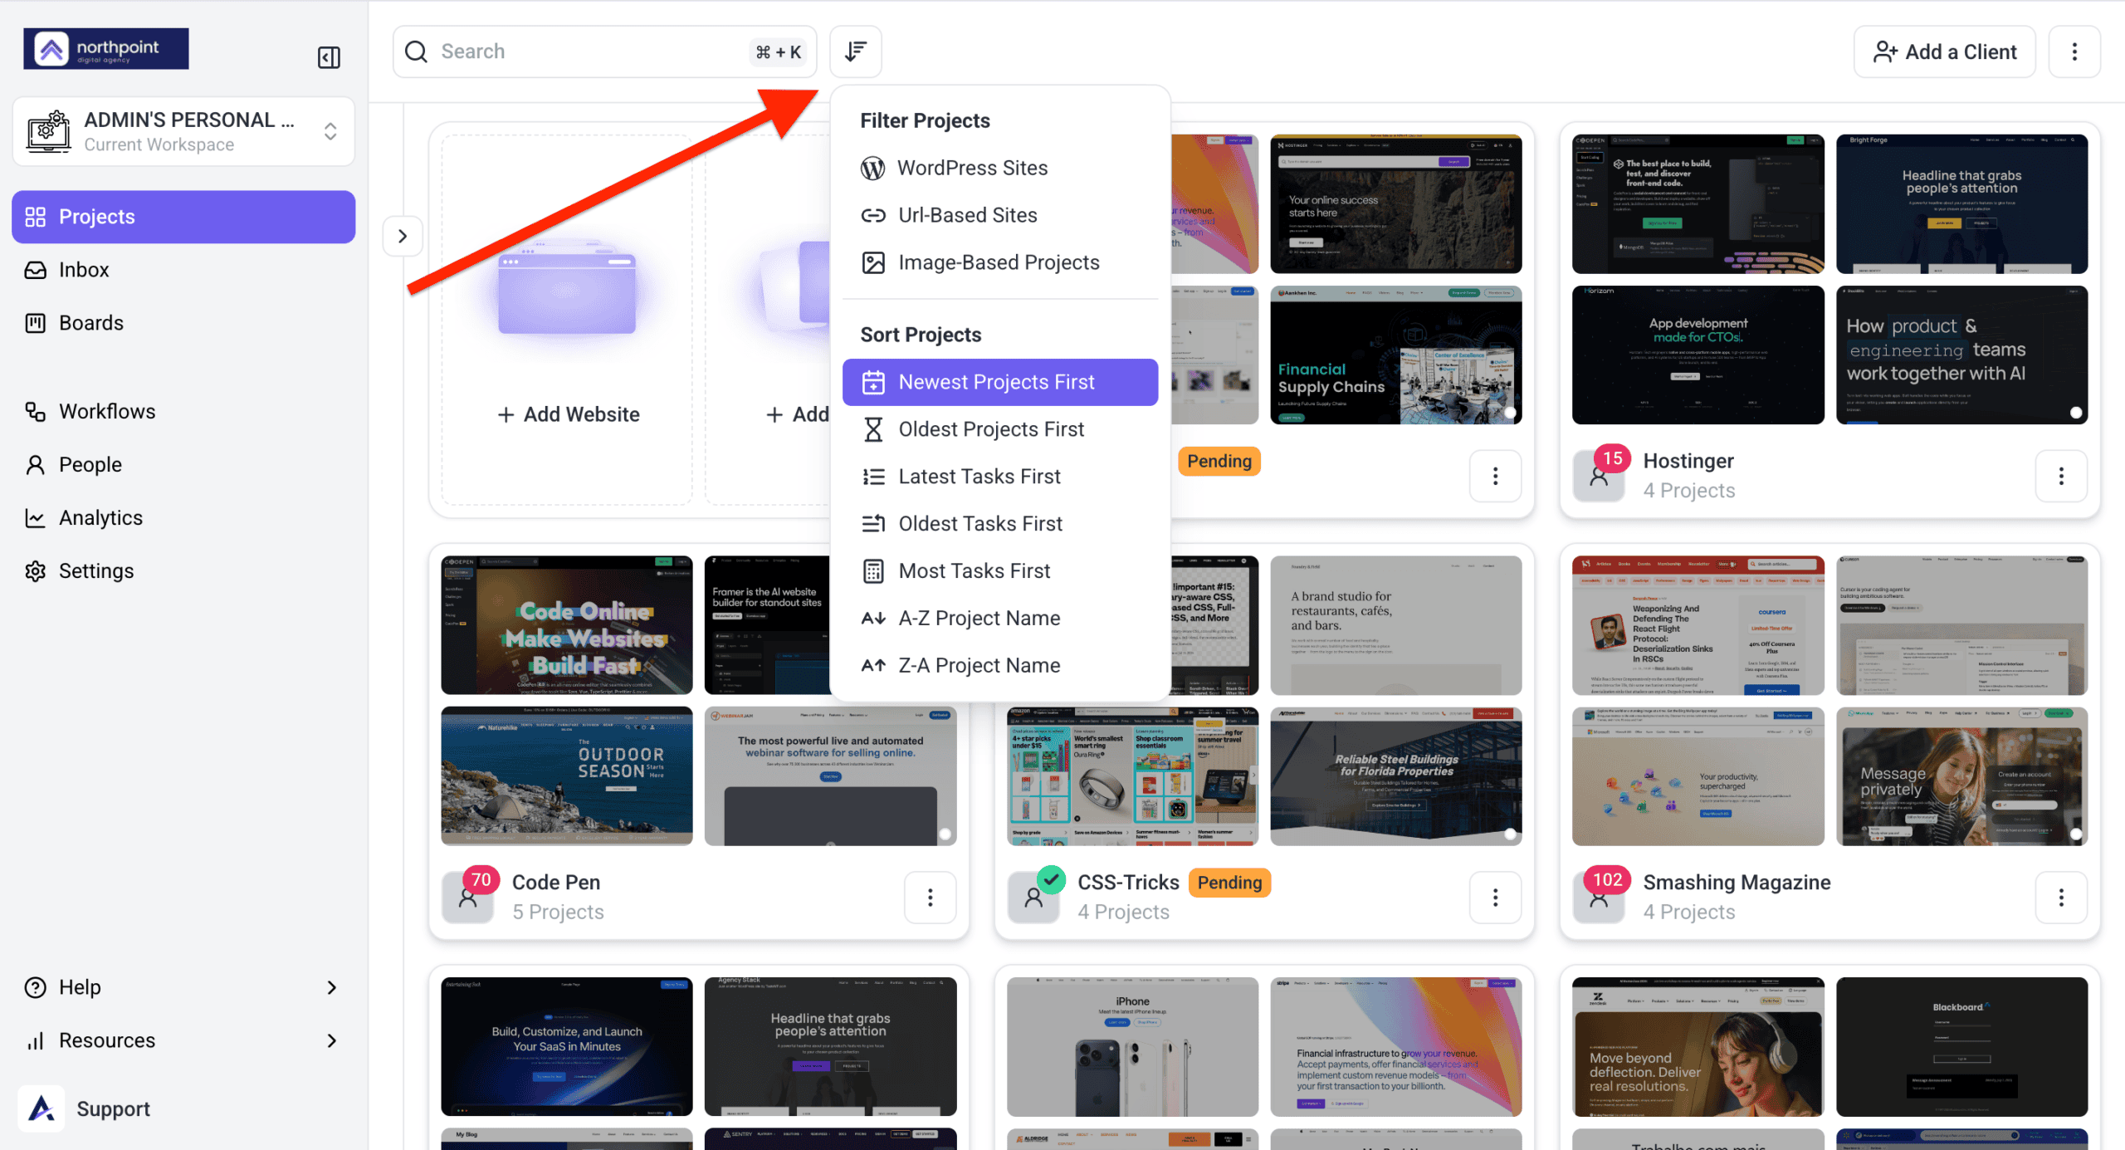Expand the panel with the right chevron button
The height and width of the screenshot is (1150, 2125).
pyautogui.click(x=403, y=236)
